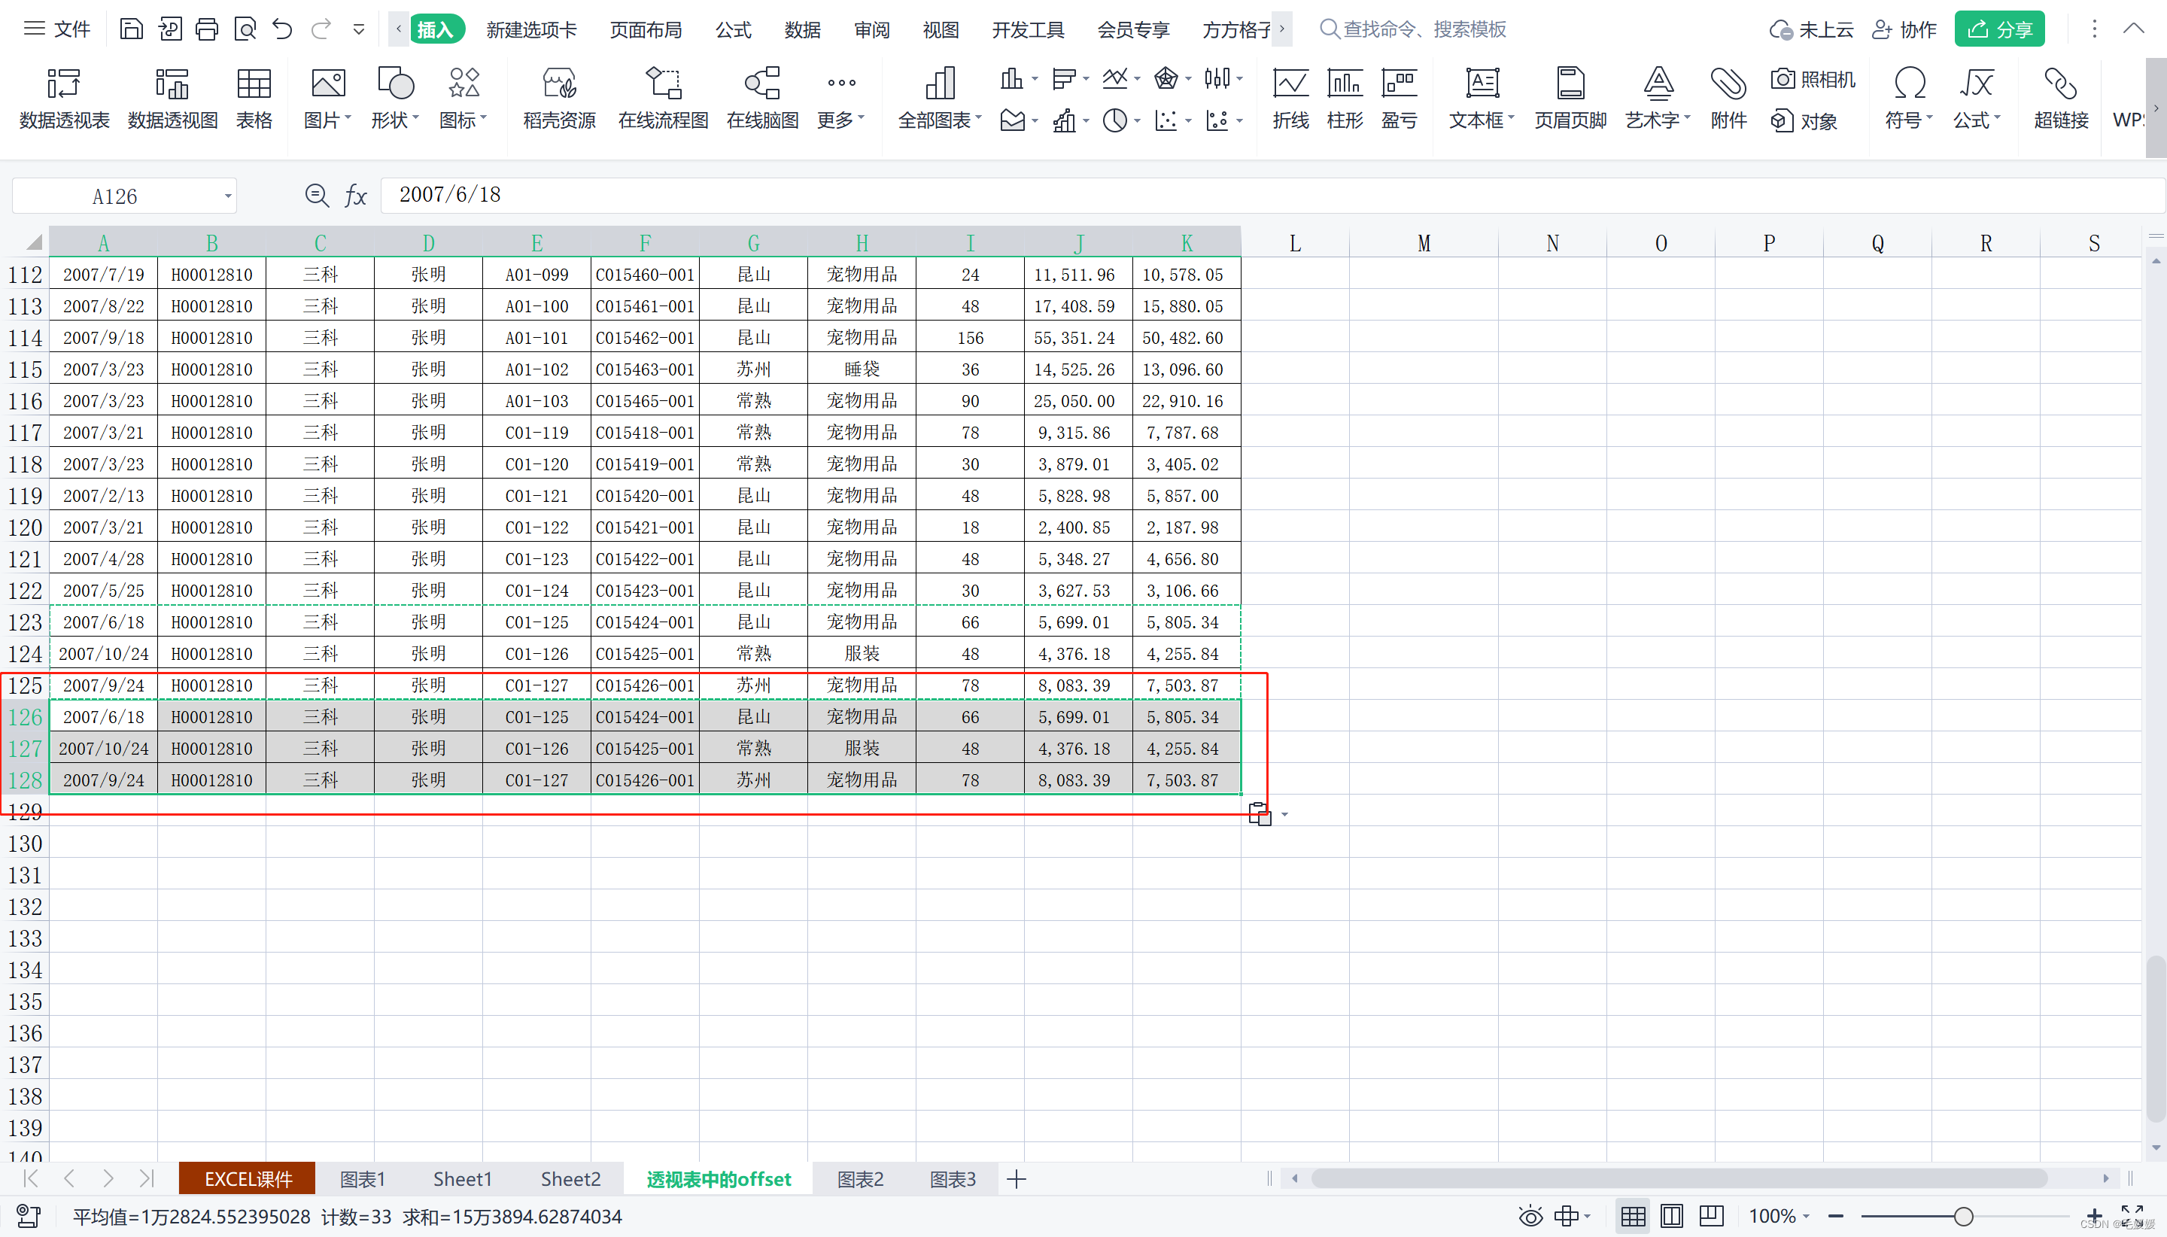Click the 分享 (Share) button
Screen dimensions: 2167x1237
tap(1998, 30)
